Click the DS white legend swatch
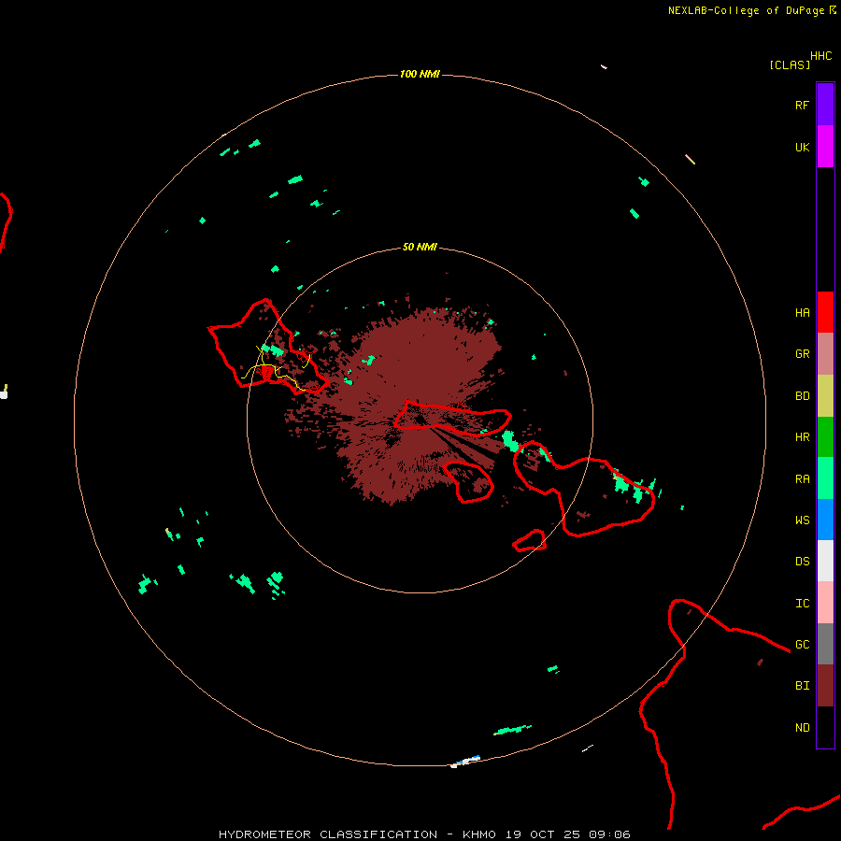The image size is (841, 841). (825, 561)
